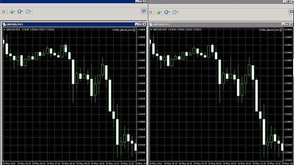Click the chart system icon in blue GBPUSD,M15 title
Image resolution: width=294 pixels, height=165 pixels.
point(4,24)
